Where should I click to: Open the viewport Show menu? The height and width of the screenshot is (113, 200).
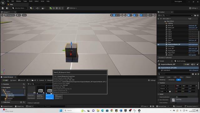point(24,15)
